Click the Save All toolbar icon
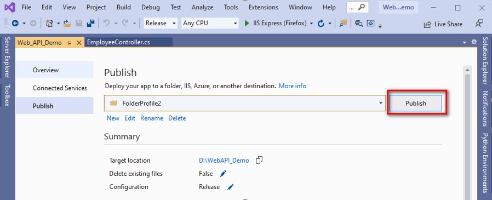The width and height of the screenshot is (492, 200). click(x=91, y=23)
